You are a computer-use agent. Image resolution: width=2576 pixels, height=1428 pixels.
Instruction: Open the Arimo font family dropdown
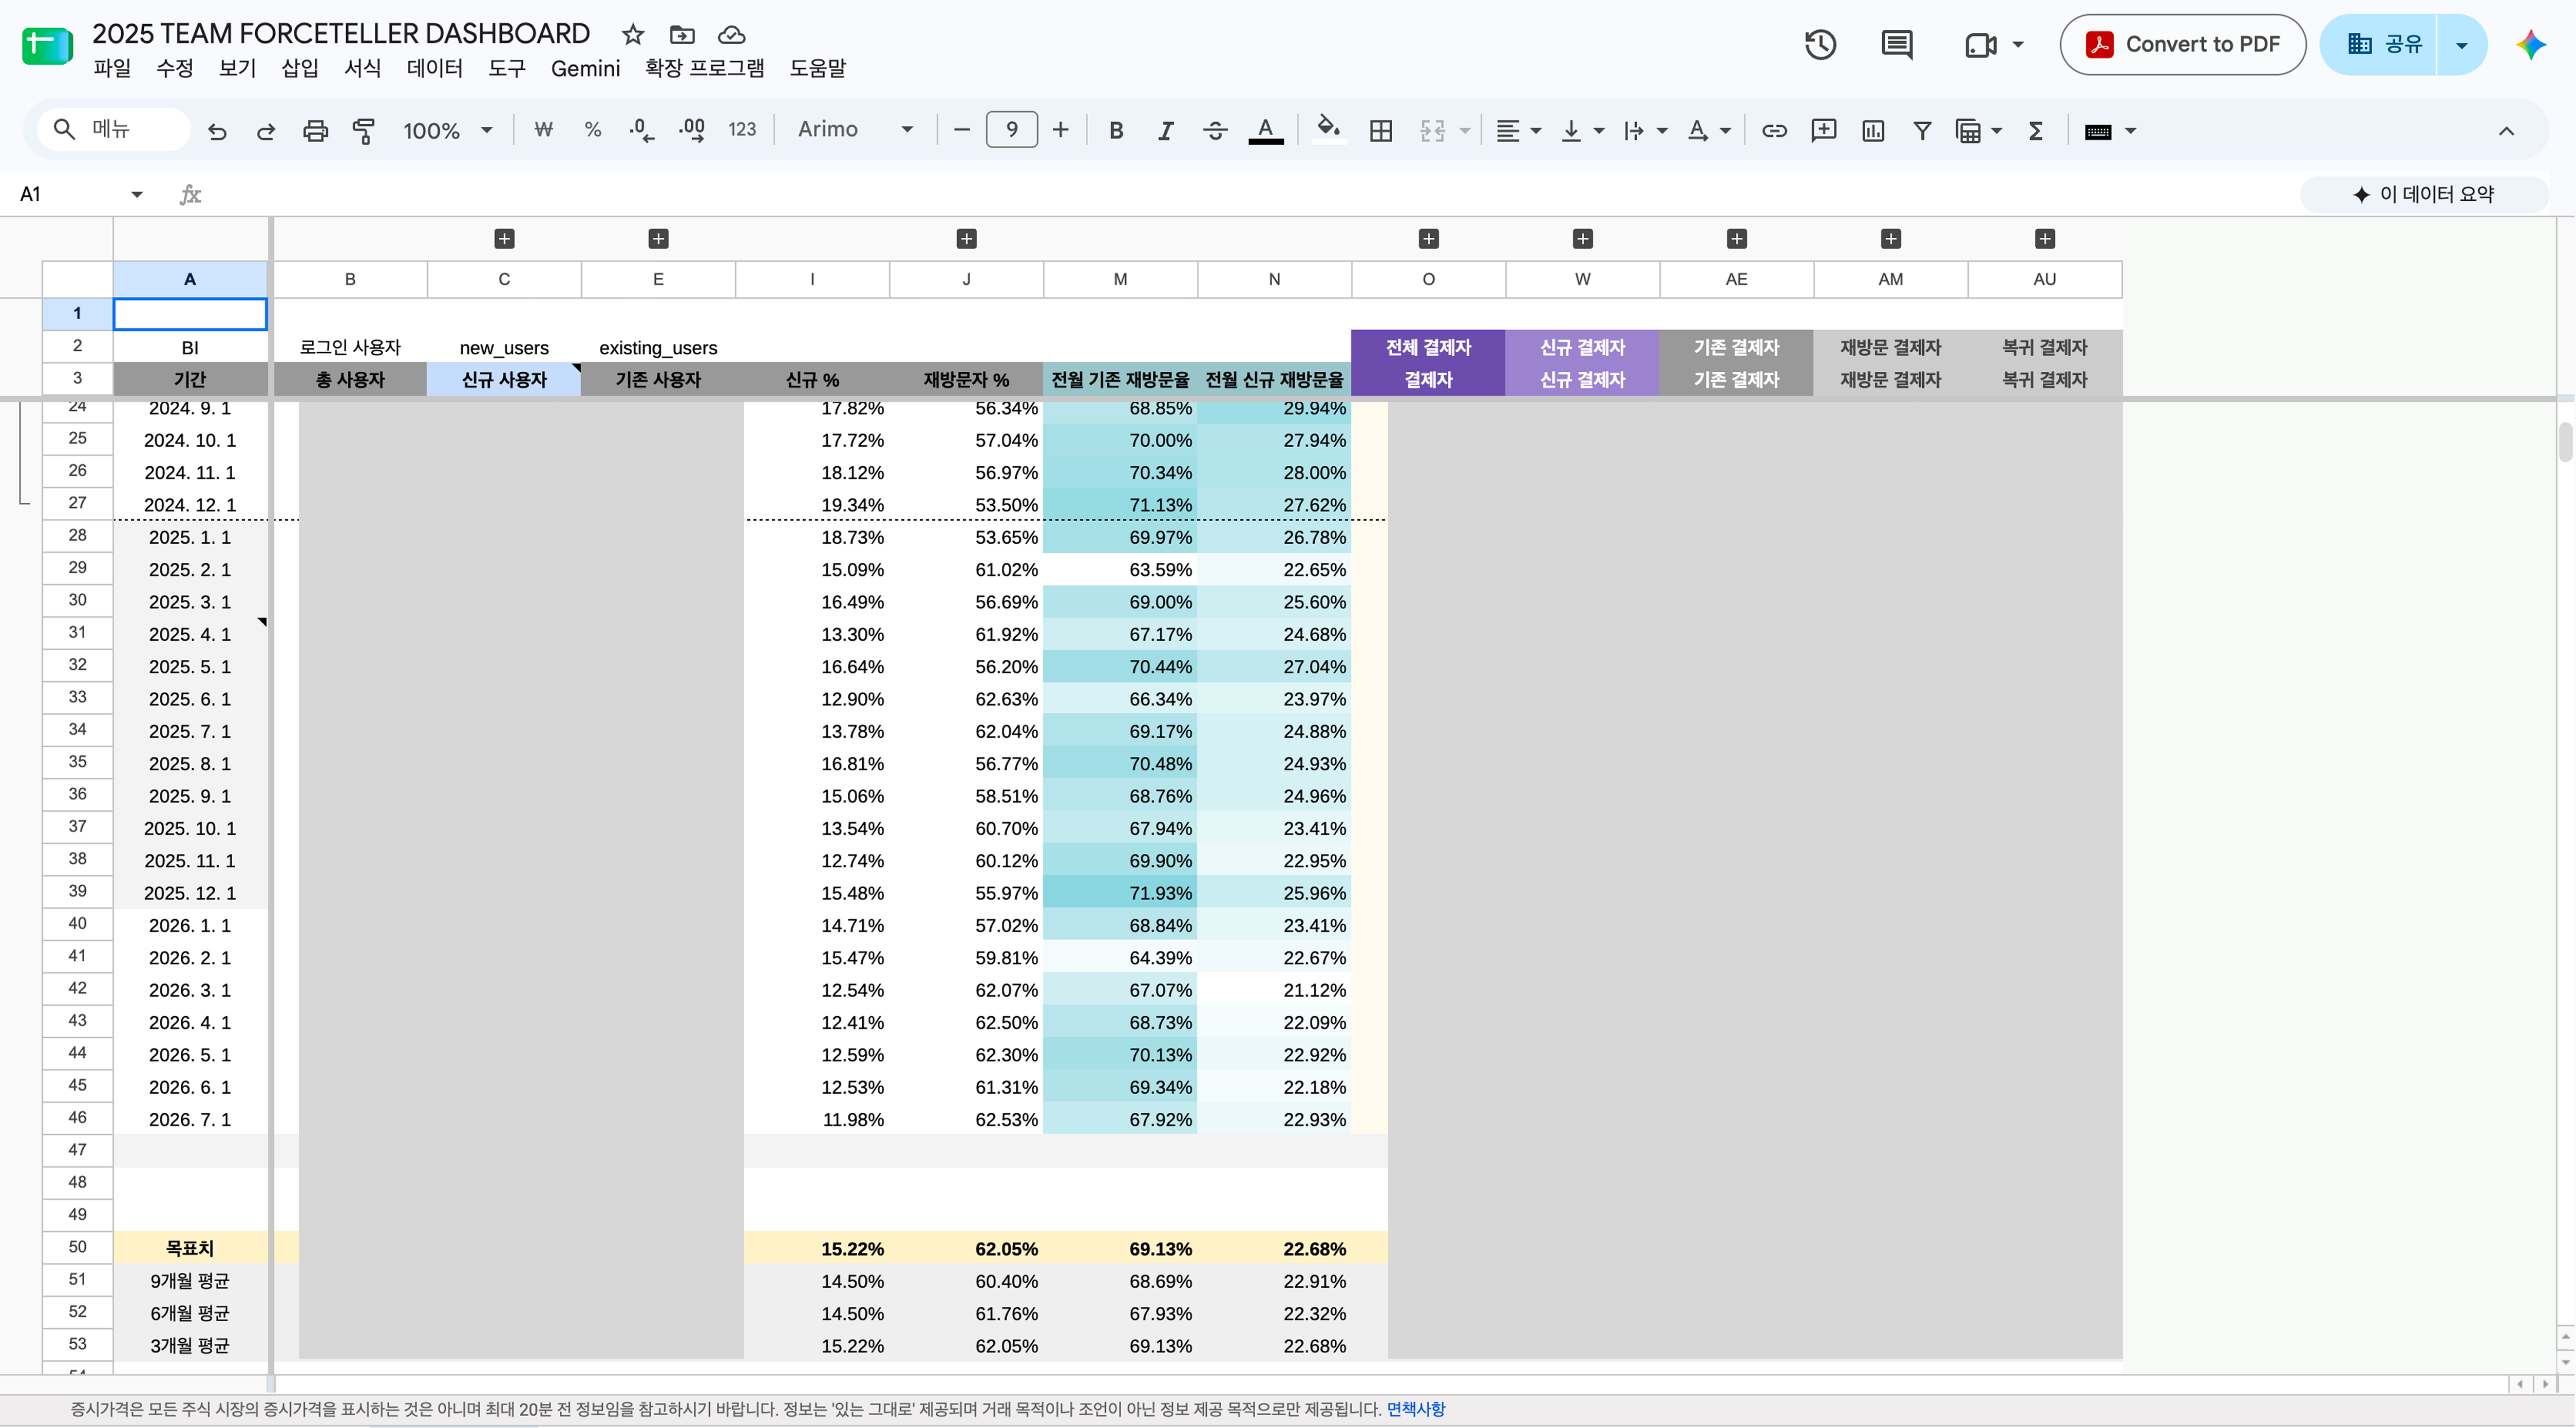pos(856,130)
